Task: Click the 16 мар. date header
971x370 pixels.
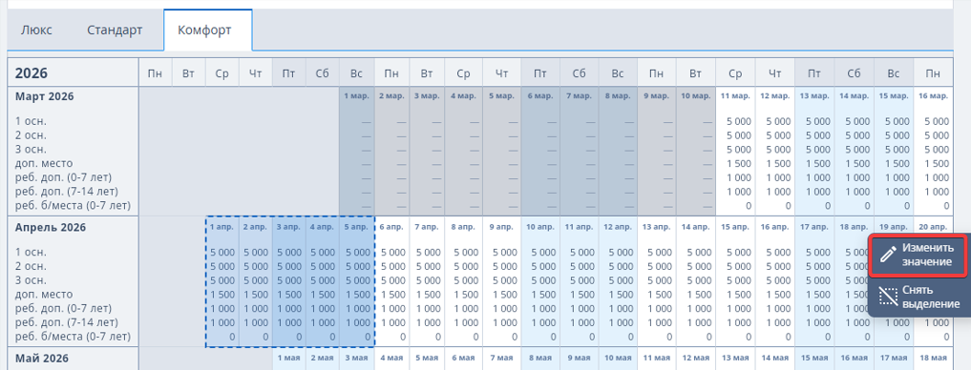Action: (933, 96)
